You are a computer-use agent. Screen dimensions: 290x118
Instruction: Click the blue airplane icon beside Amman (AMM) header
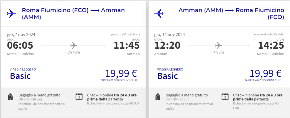pos(159,14)
